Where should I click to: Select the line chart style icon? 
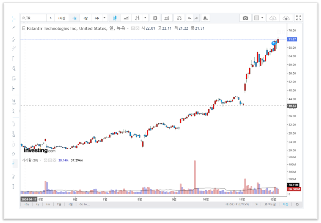point(126,18)
